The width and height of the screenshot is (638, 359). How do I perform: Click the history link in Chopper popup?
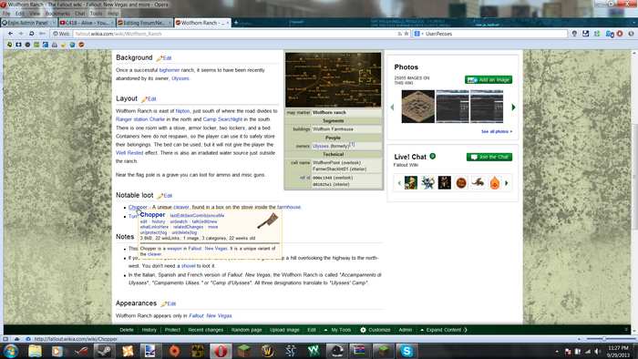159,221
